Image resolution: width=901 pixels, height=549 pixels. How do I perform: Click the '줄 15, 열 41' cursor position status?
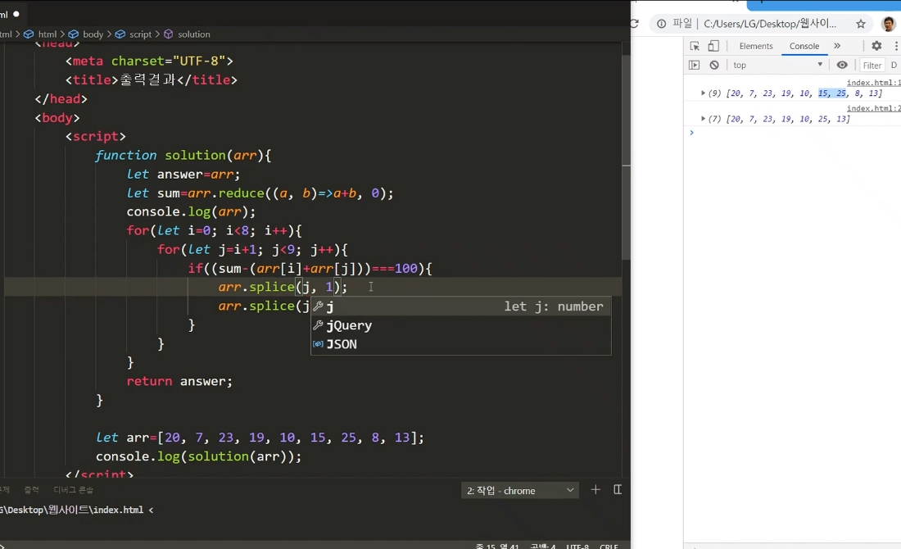pos(497,546)
